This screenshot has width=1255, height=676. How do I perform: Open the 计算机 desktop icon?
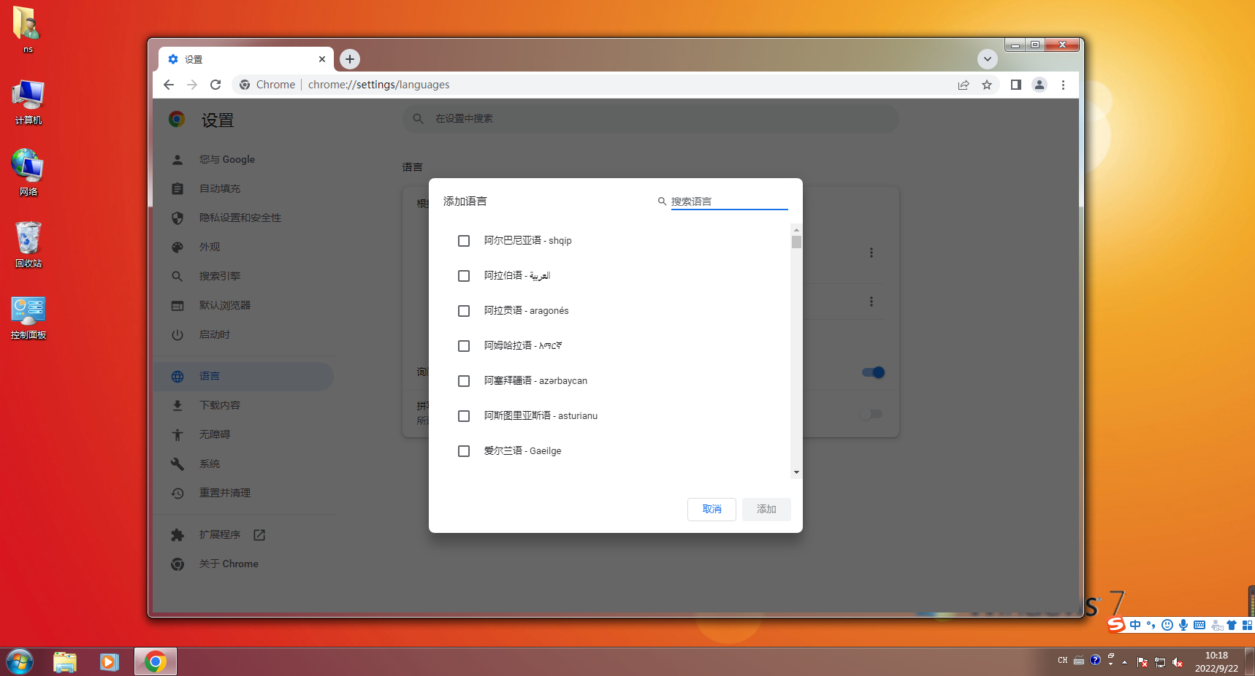pyautogui.click(x=28, y=103)
